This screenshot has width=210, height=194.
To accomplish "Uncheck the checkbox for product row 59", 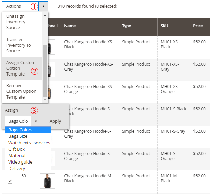I will coord(10,181).
